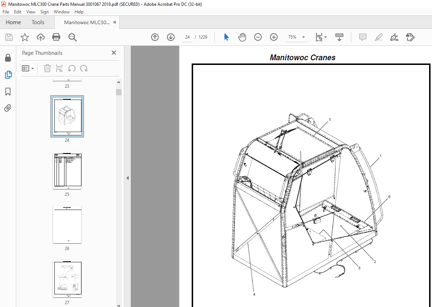Open the View menu
This screenshot has height=307, width=432.
tap(31, 12)
